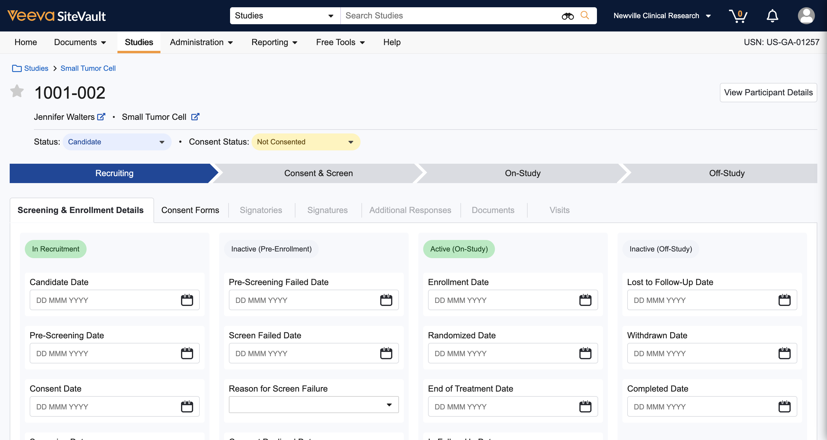Open calendar picker for Consent Date
827x440 pixels.
click(x=187, y=407)
